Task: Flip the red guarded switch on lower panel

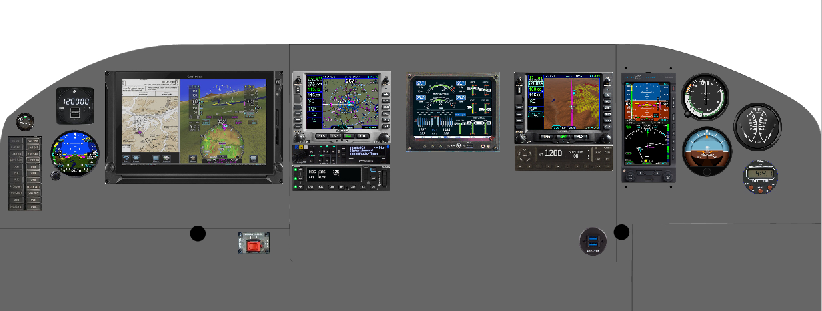Action: pos(253,246)
